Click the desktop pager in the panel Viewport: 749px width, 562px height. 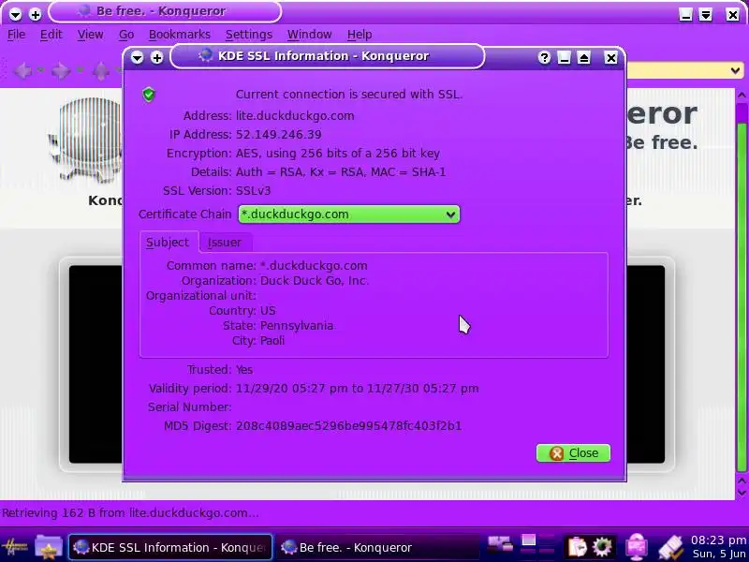click(x=537, y=545)
